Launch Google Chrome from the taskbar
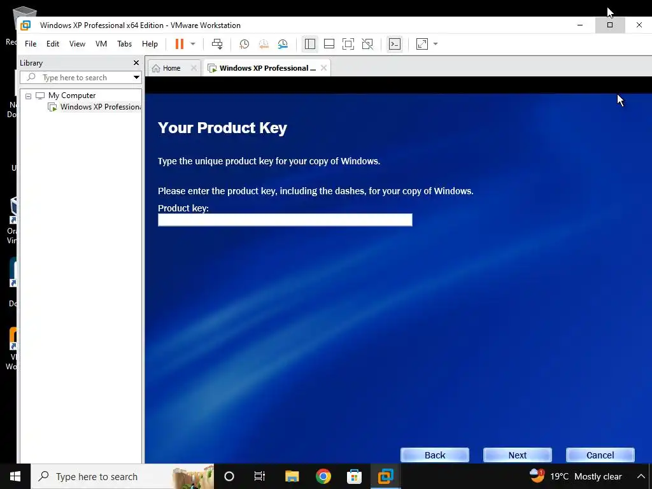Image resolution: width=652 pixels, height=489 pixels. click(x=323, y=476)
